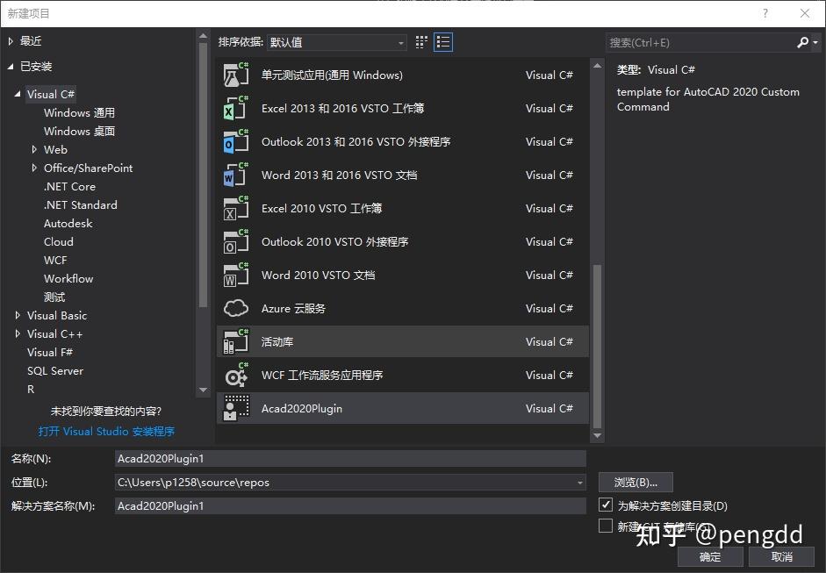This screenshot has height=573, width=826.
Task: Select the .NET Core category
Action: [69, 186]
